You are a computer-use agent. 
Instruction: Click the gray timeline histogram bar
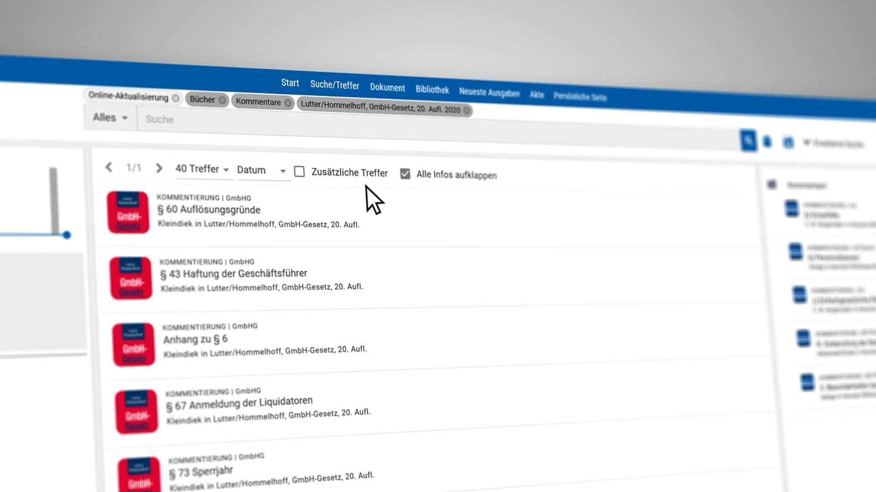54,200
